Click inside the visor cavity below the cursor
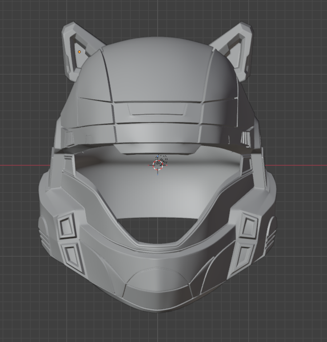327x342 pixels. coord(158,191)
